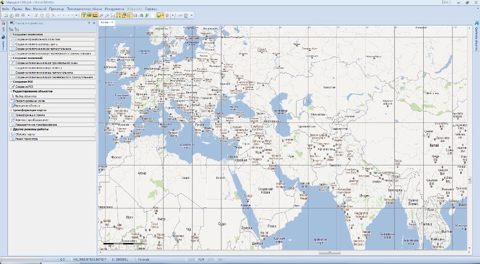The height and width of the screenshot is (264, 480).
Task: Open the Файл menu
Action: point(6,9)
